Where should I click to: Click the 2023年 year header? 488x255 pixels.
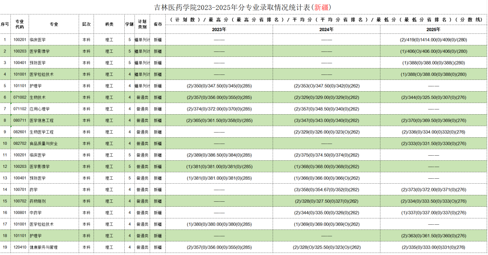[x=219, y=29]
